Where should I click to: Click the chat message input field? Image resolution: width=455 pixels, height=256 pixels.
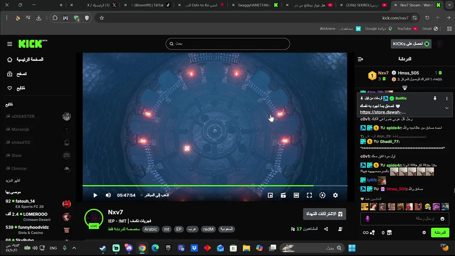click(405, 219)
